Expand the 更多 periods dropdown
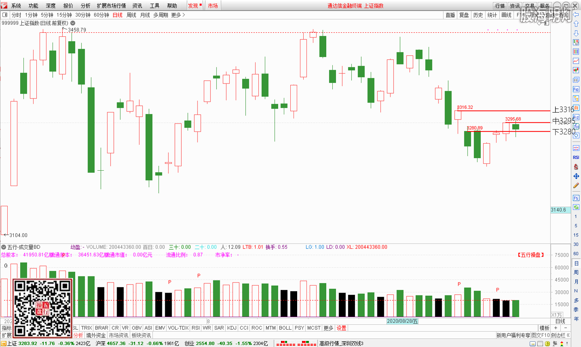581x347 pixels. (x=178, y=15)
